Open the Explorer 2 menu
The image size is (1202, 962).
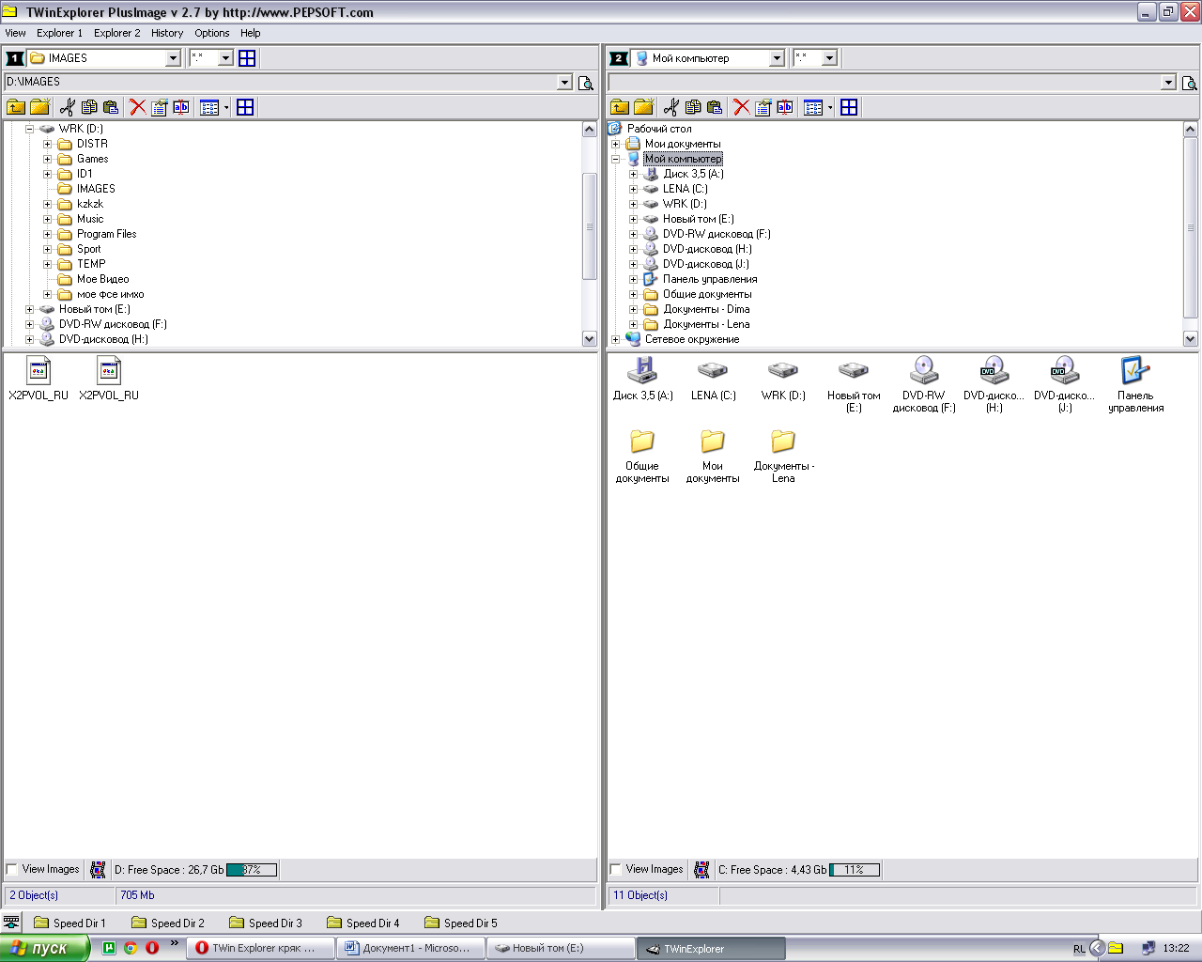116,33
